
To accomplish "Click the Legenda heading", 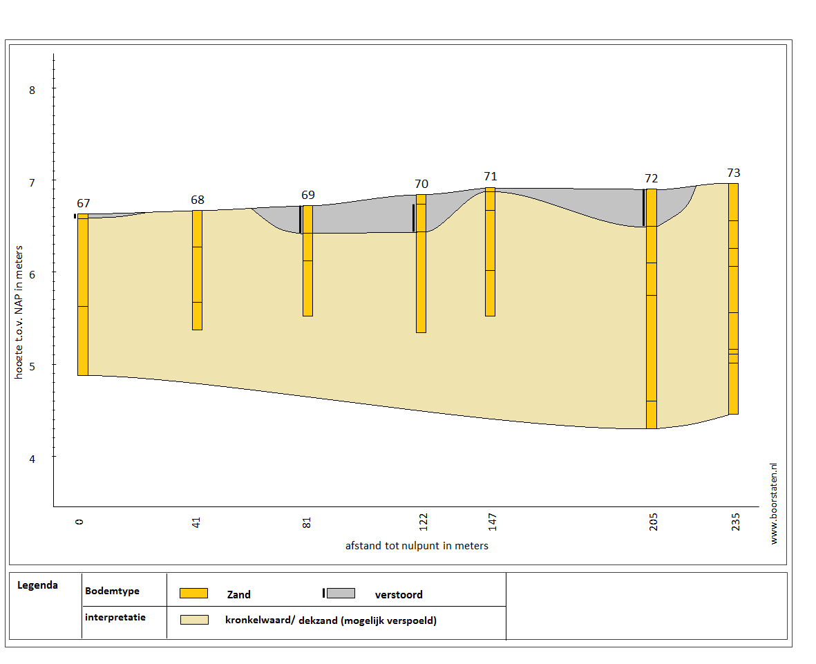I will (37, 585).
